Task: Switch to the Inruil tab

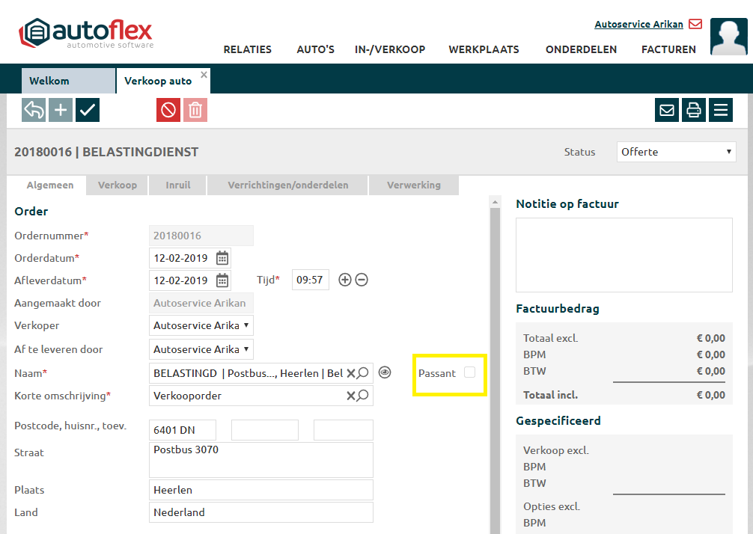Action: pos(178,185)
